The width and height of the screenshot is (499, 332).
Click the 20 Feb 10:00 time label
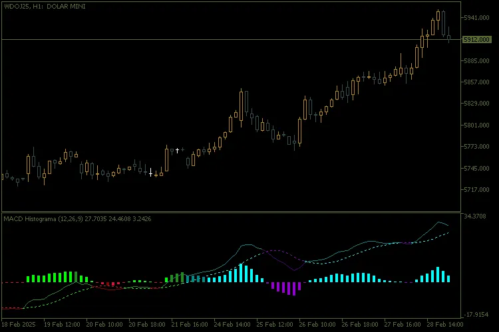pyautogui.click(x=104, y=325)
